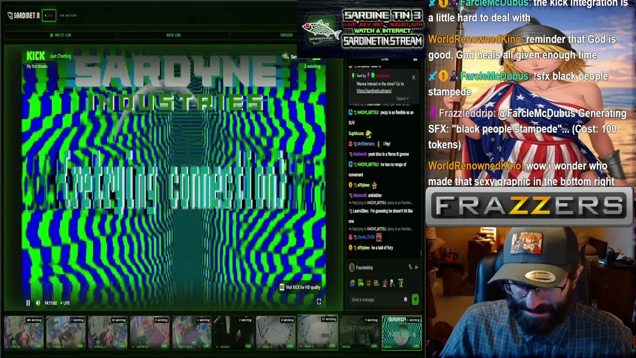Click the streamer avatar above 2 watching
Screen dimensions: 636x358
pos(285,57)
